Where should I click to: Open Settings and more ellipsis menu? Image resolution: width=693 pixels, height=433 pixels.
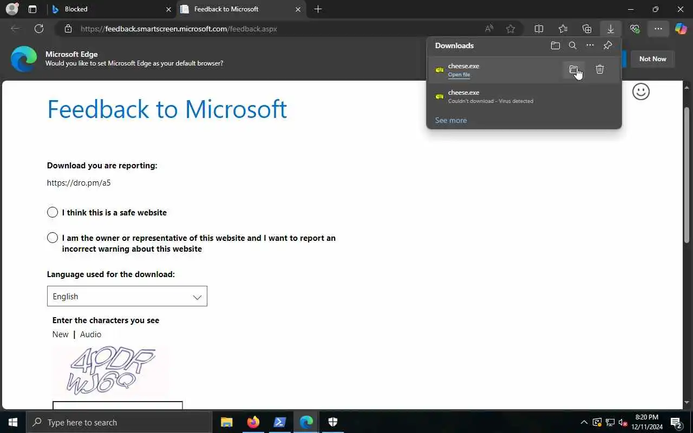[x=658, y=29]
